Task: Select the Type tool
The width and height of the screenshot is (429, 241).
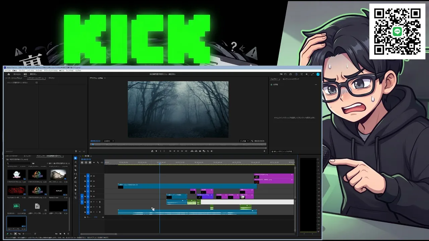Action: click(75, 194)
